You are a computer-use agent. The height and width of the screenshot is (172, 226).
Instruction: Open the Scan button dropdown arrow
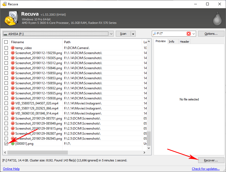click(x=133, y=34)
